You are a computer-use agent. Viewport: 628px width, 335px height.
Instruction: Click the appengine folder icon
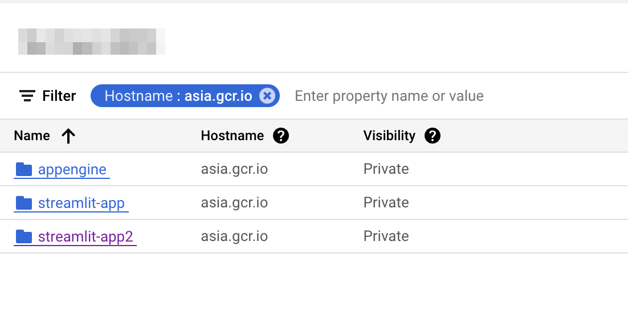pos(24,169)
